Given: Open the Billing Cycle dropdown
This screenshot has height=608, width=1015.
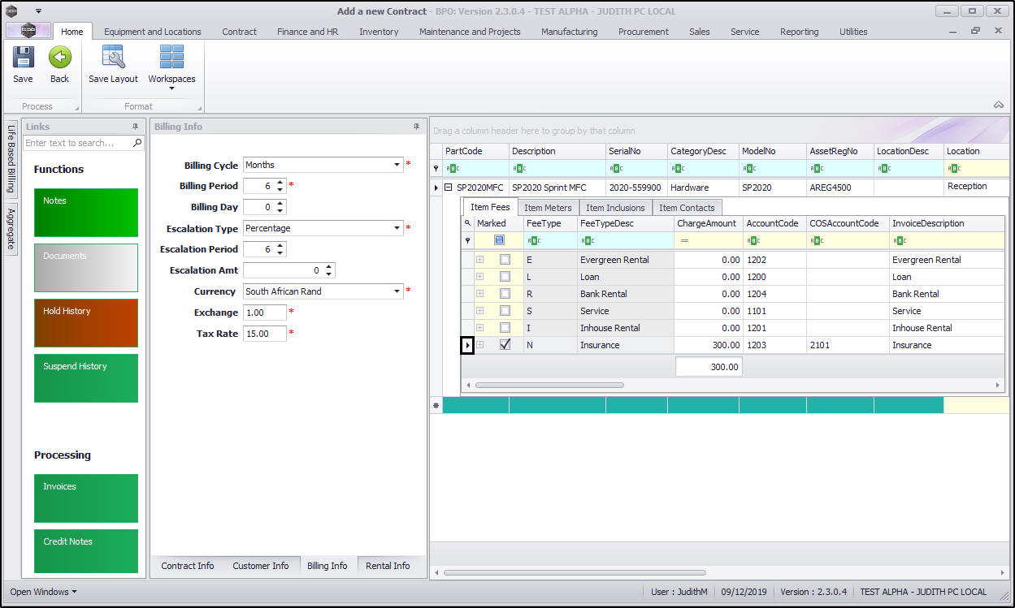Looking at the screenshot, I should point(397,165).
